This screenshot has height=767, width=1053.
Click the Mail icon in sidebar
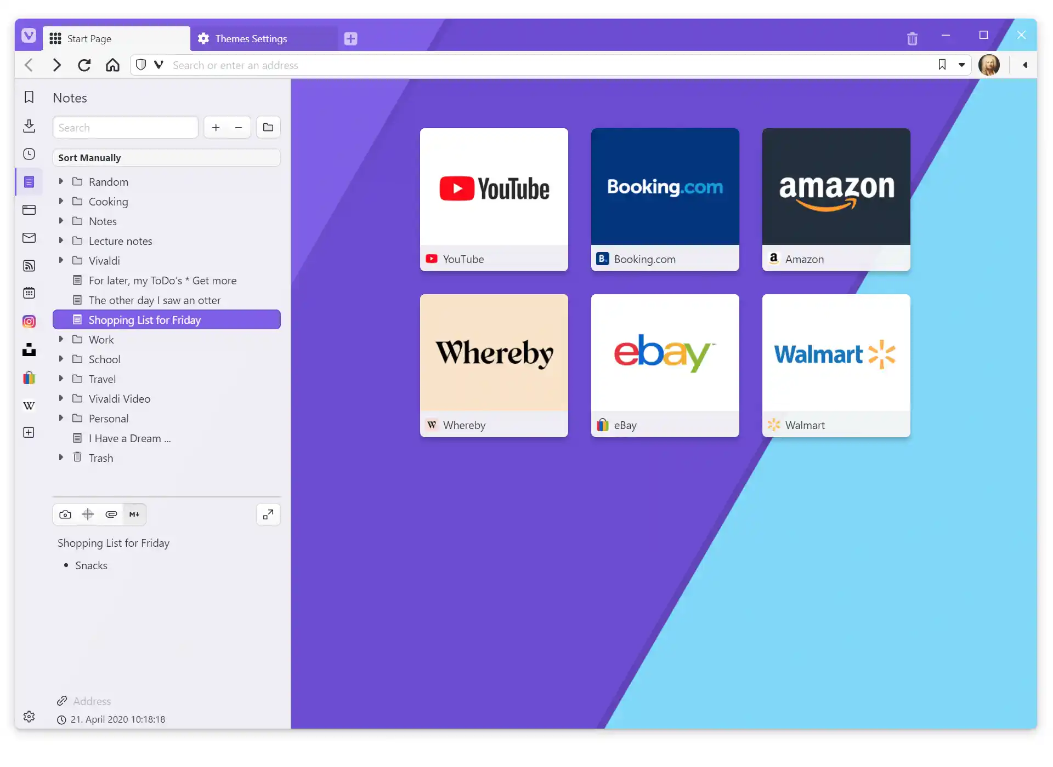pyautogui.click(x=29, y=238)
